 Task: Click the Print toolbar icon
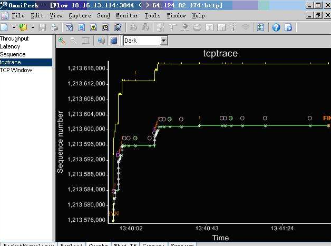click(x=54, y=27)
